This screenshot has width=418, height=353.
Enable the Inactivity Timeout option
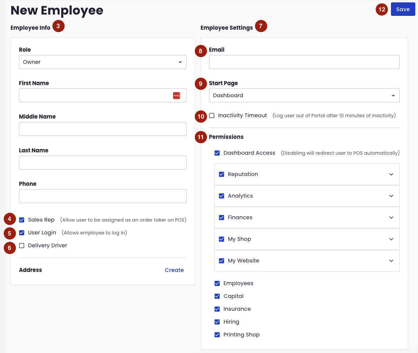pos(212,115)
